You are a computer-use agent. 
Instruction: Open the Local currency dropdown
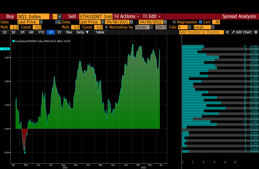pos(213,27)
